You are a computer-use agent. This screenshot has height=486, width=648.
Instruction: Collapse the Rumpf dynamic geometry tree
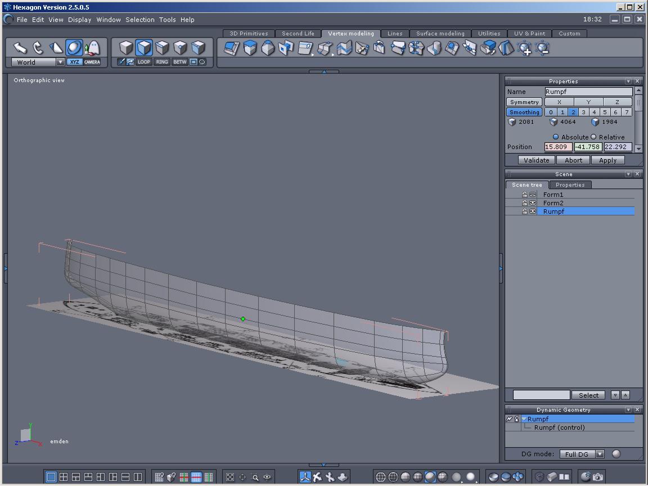524,419
